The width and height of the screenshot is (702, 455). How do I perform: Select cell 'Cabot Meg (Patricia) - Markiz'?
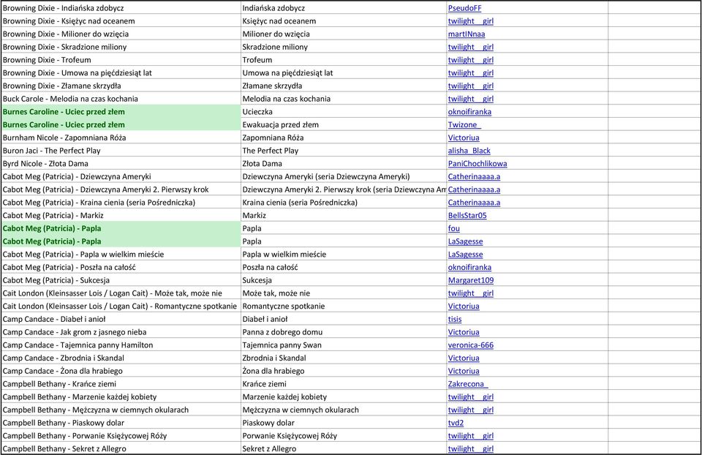coord(121,215)
